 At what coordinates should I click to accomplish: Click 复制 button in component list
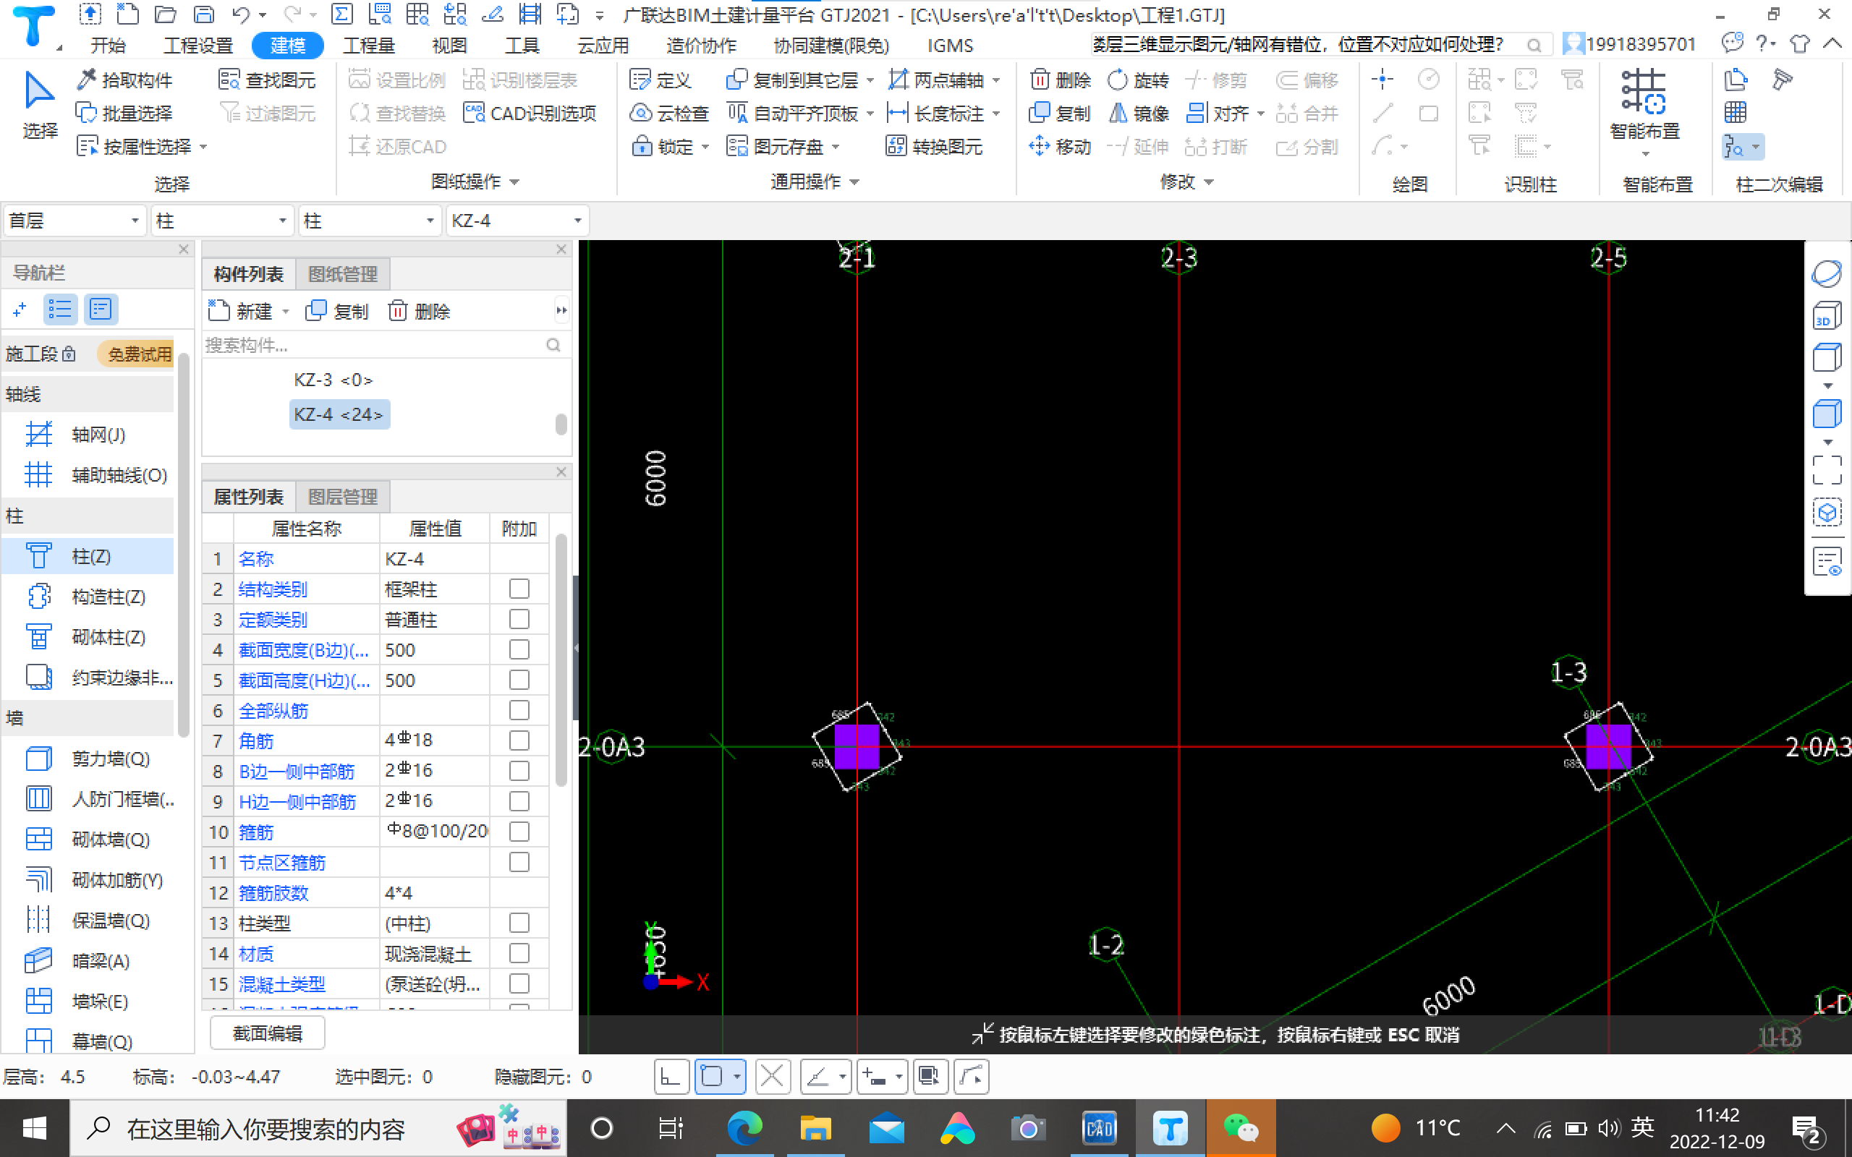pyautogui.click(x=336, y=312)
